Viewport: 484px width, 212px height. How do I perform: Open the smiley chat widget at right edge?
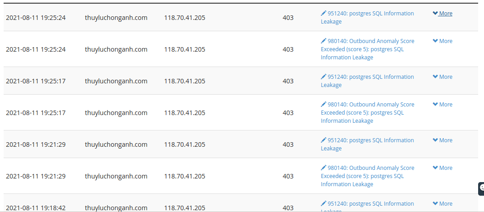point(481,188)
